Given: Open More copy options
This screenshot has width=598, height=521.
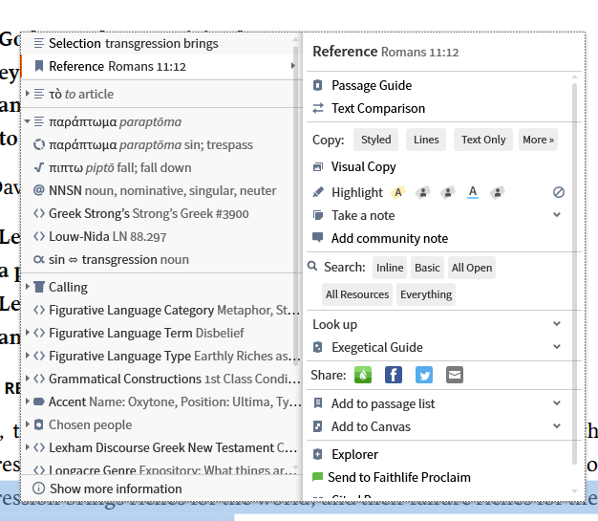Looking at the screenshot, I should 538,140.
